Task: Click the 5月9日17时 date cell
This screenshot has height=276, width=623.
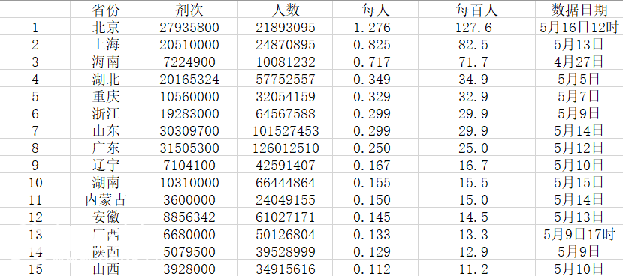Action: [579, 234]
